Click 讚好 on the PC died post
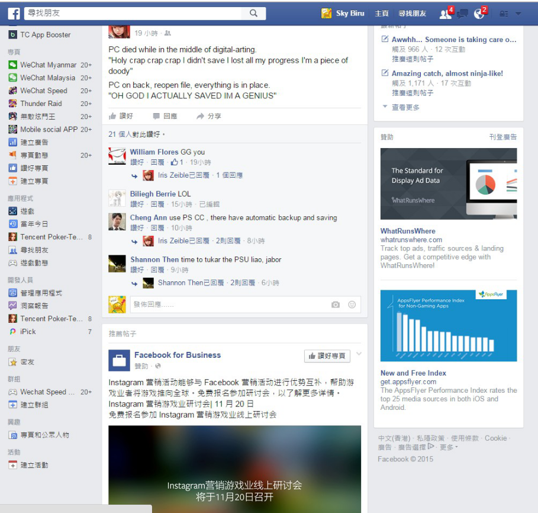Screen dimensions: 538x513 coord(121,116)
